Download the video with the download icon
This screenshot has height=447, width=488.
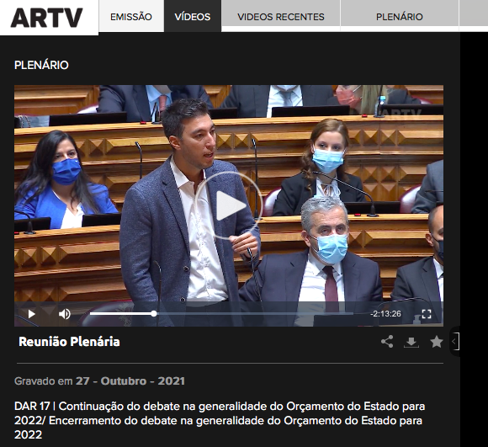click(411, 342)
